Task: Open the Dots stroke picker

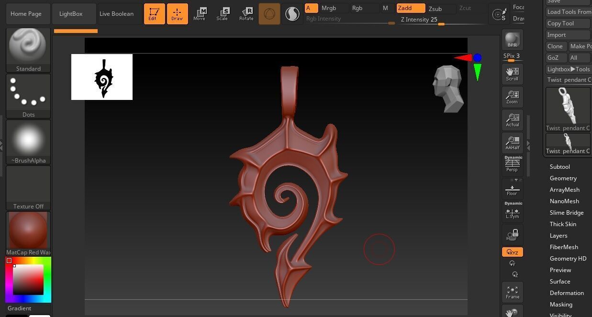Action: tap(28, 96)
